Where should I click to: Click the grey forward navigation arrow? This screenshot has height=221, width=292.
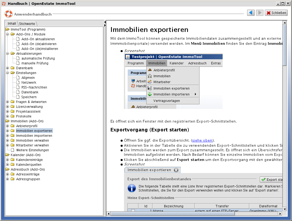point(259,13)
